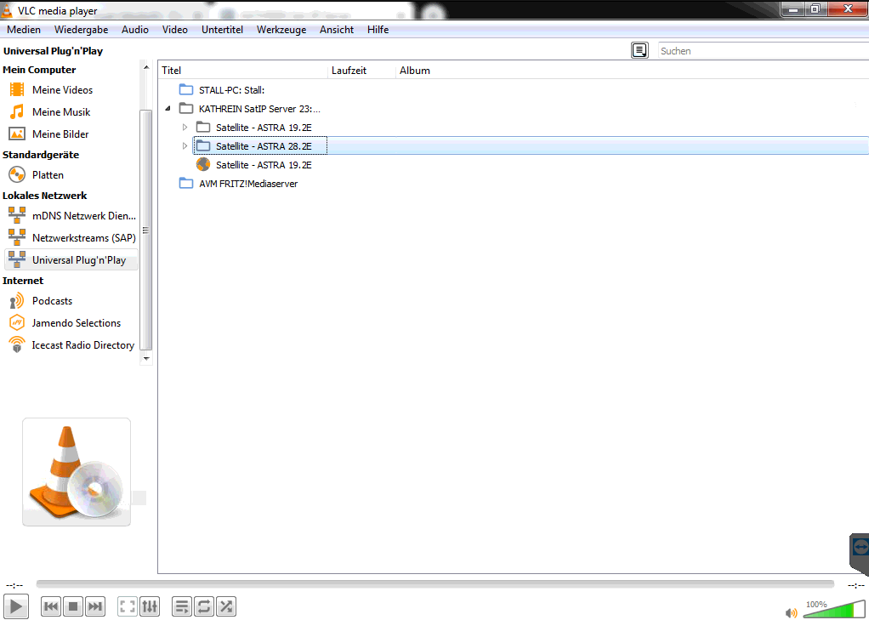
Task: Expand first Satellite - ASTRA 19.2E folder
Action: (185, 128)
